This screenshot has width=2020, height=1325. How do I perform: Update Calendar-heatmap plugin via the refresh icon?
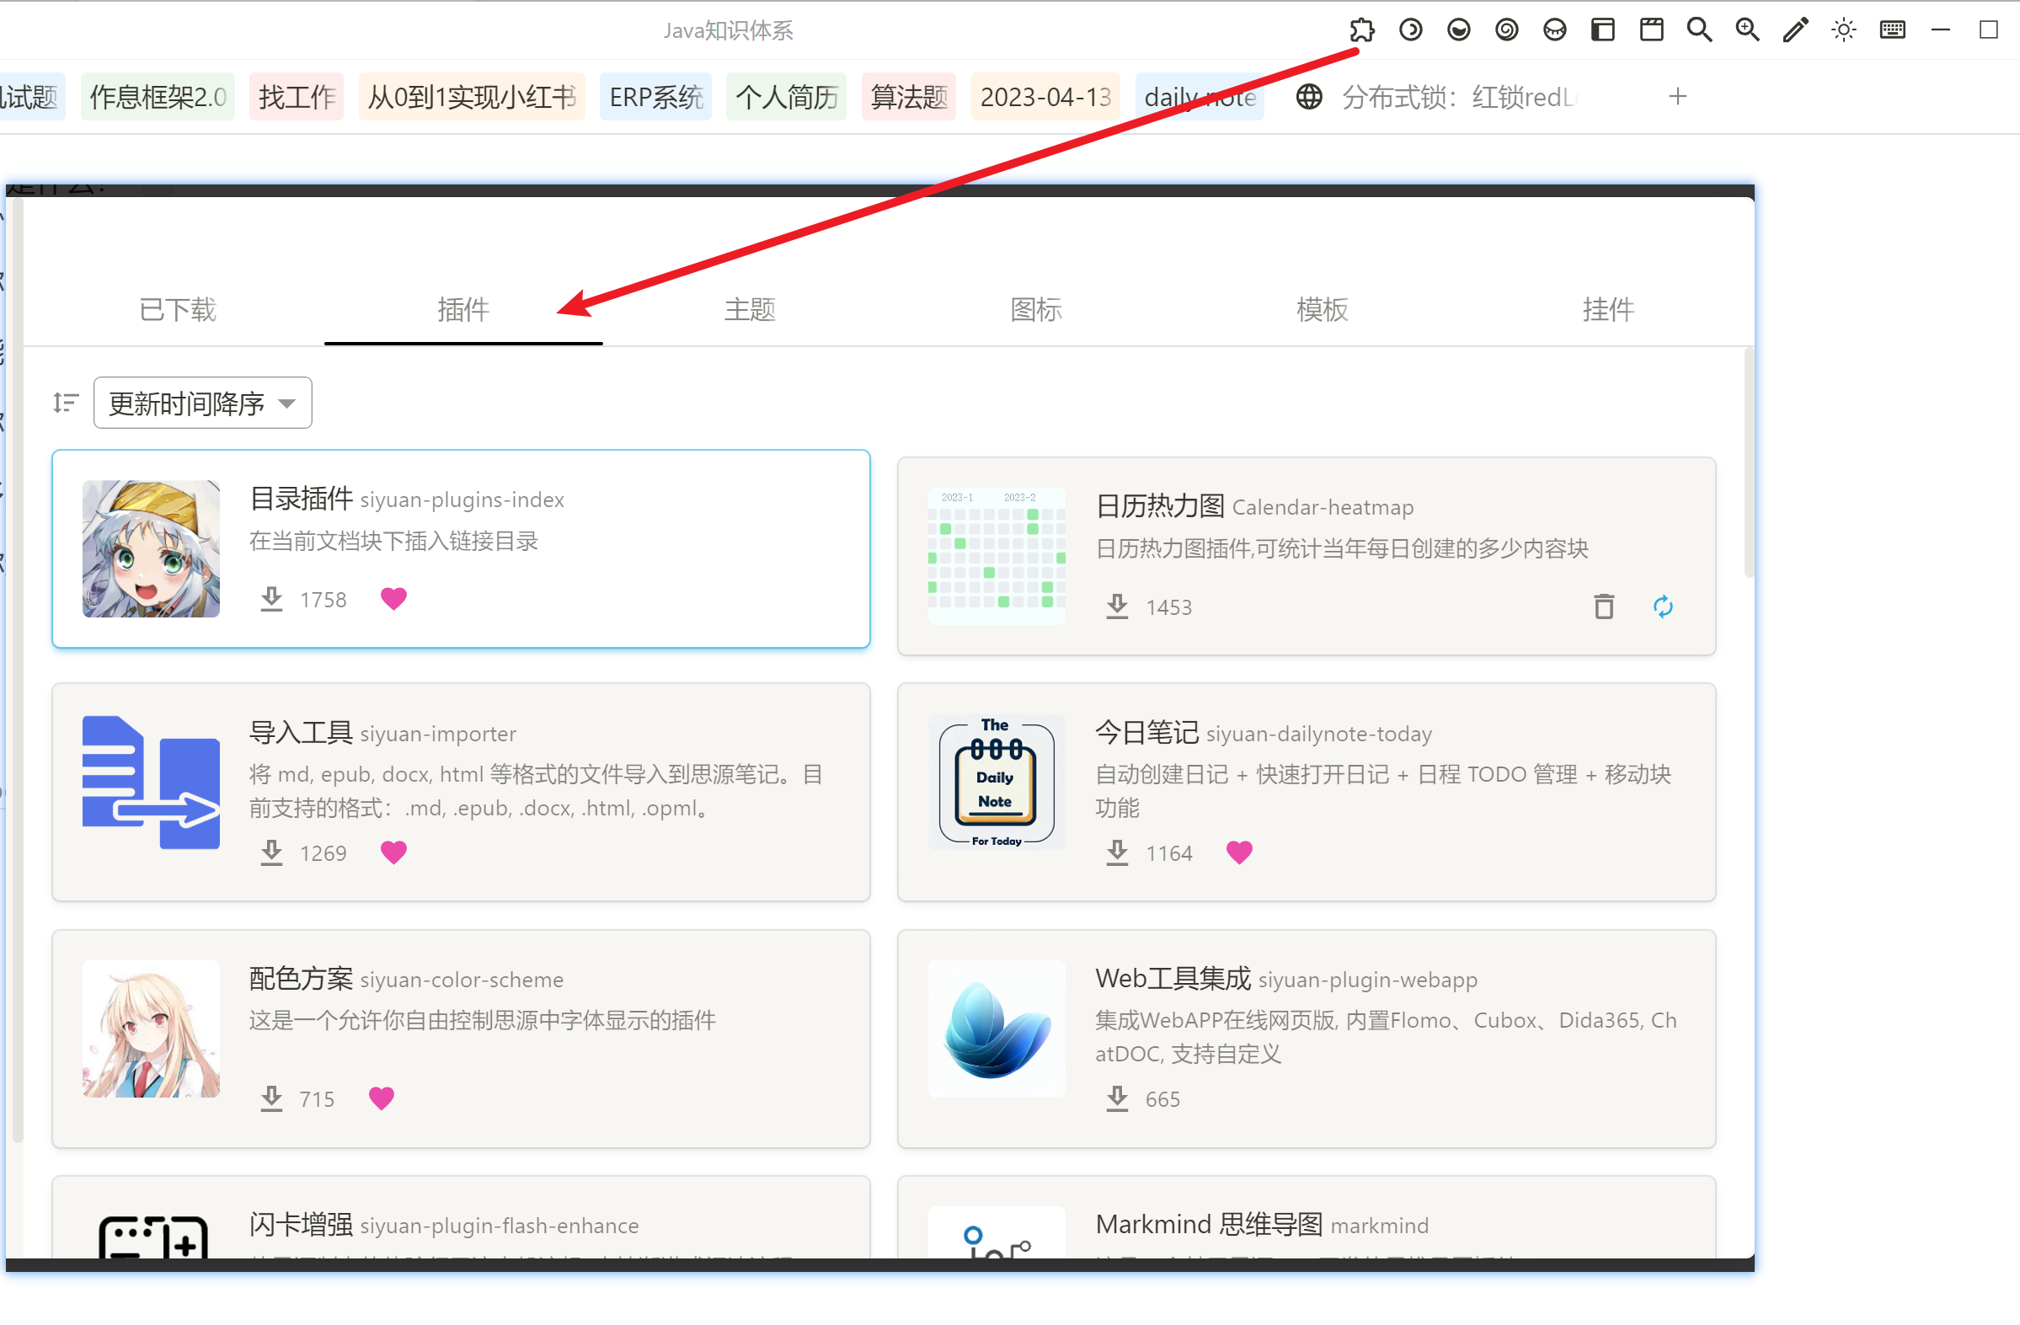[1663, 606]
